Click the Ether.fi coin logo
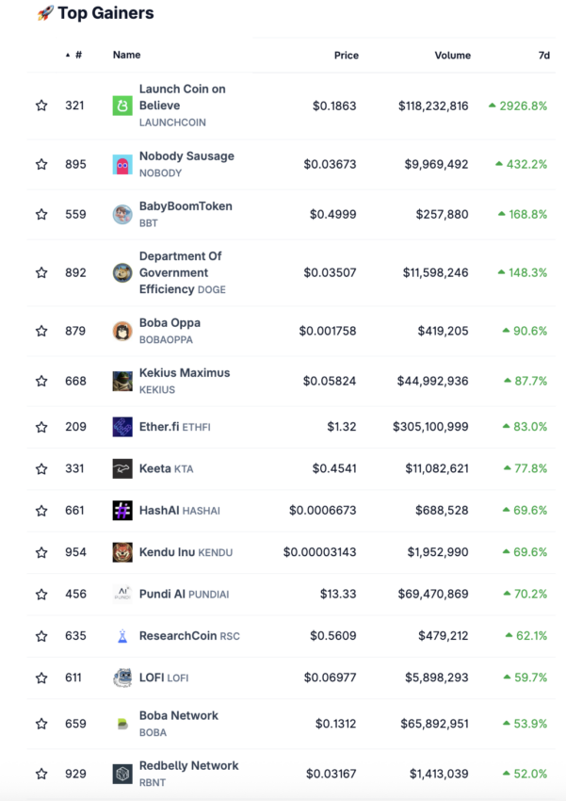The image size is (566, 801). point(122,427)
